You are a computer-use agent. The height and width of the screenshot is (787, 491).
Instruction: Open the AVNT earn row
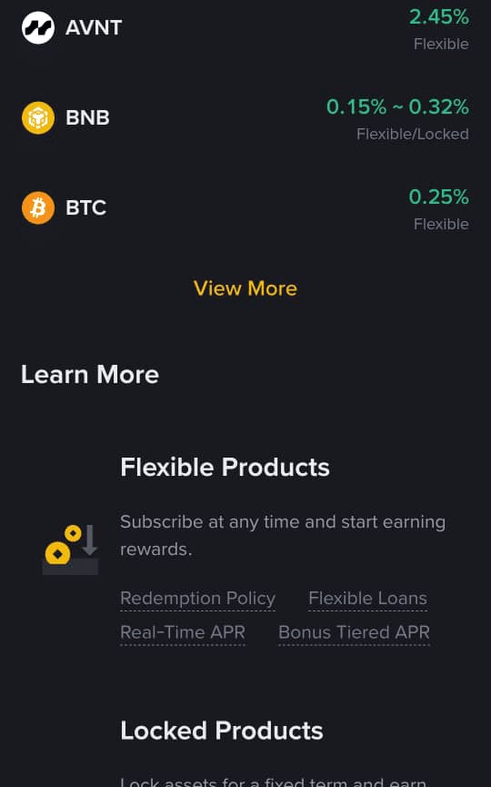245,28
